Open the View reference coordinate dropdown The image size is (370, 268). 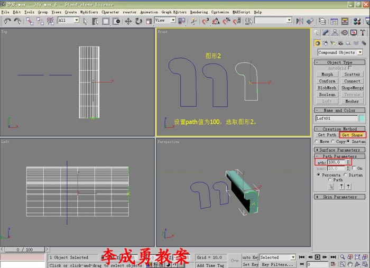173,20
